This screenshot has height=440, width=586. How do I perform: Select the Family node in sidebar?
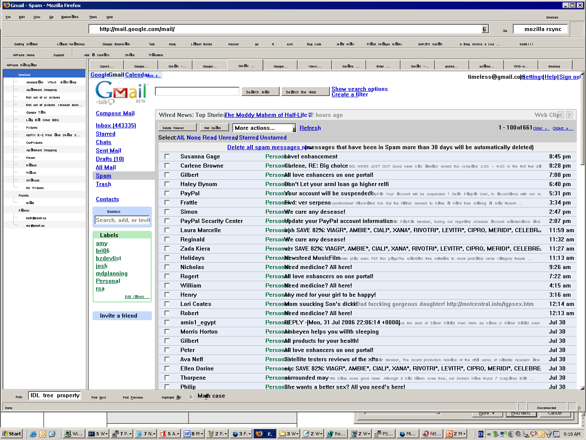pyautogui.click(x=24, y=210)
